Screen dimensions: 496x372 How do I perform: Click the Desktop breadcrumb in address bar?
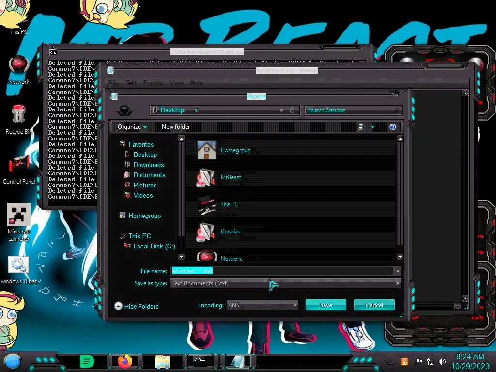pos(172,110)
